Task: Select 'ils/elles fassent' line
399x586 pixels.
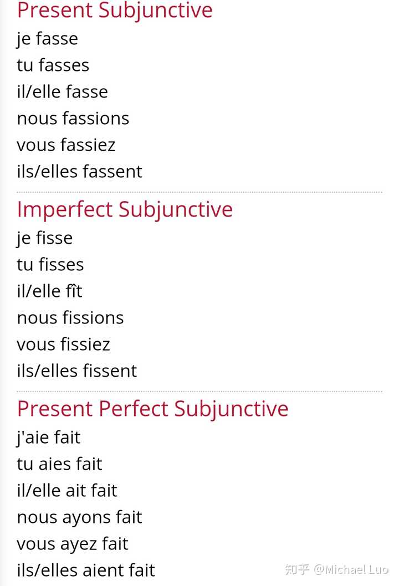Action: point(79,172)
